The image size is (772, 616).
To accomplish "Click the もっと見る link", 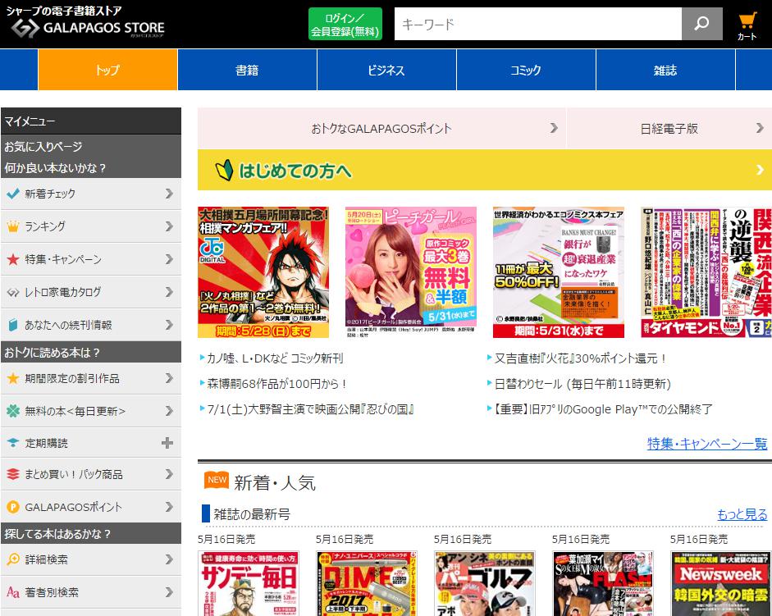I will pyautogui.click(x=742, y=514).
